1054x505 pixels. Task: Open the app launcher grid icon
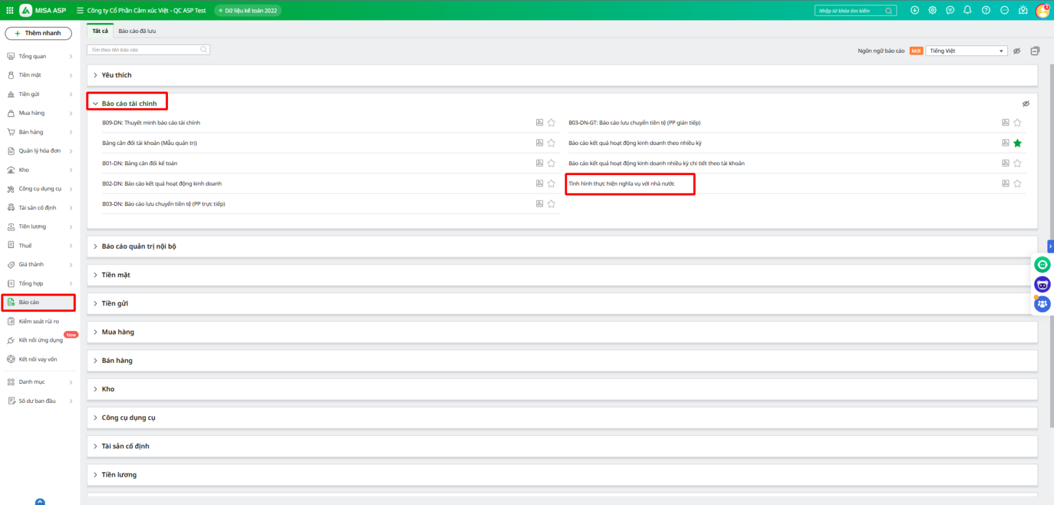pyautogui.click(x=10, y=11)
